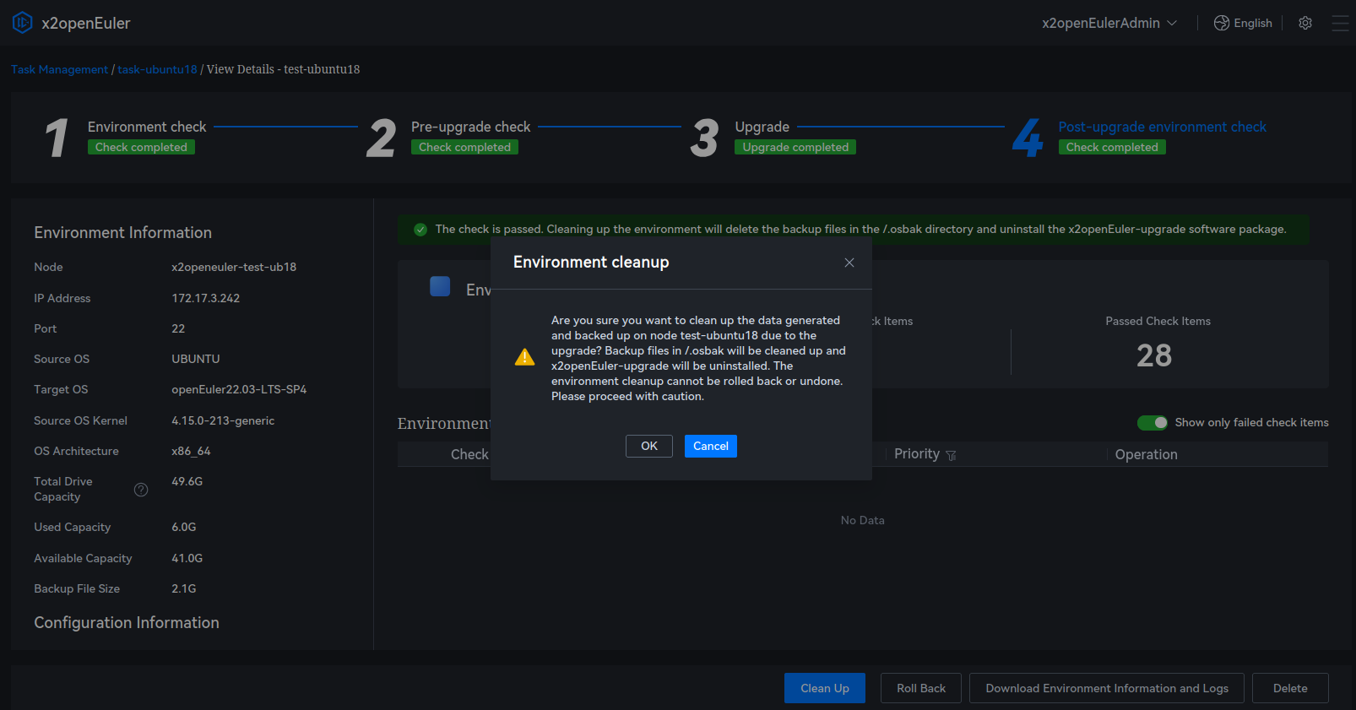
Task: Close the Environment cleanup dialog
Action: 849,263
